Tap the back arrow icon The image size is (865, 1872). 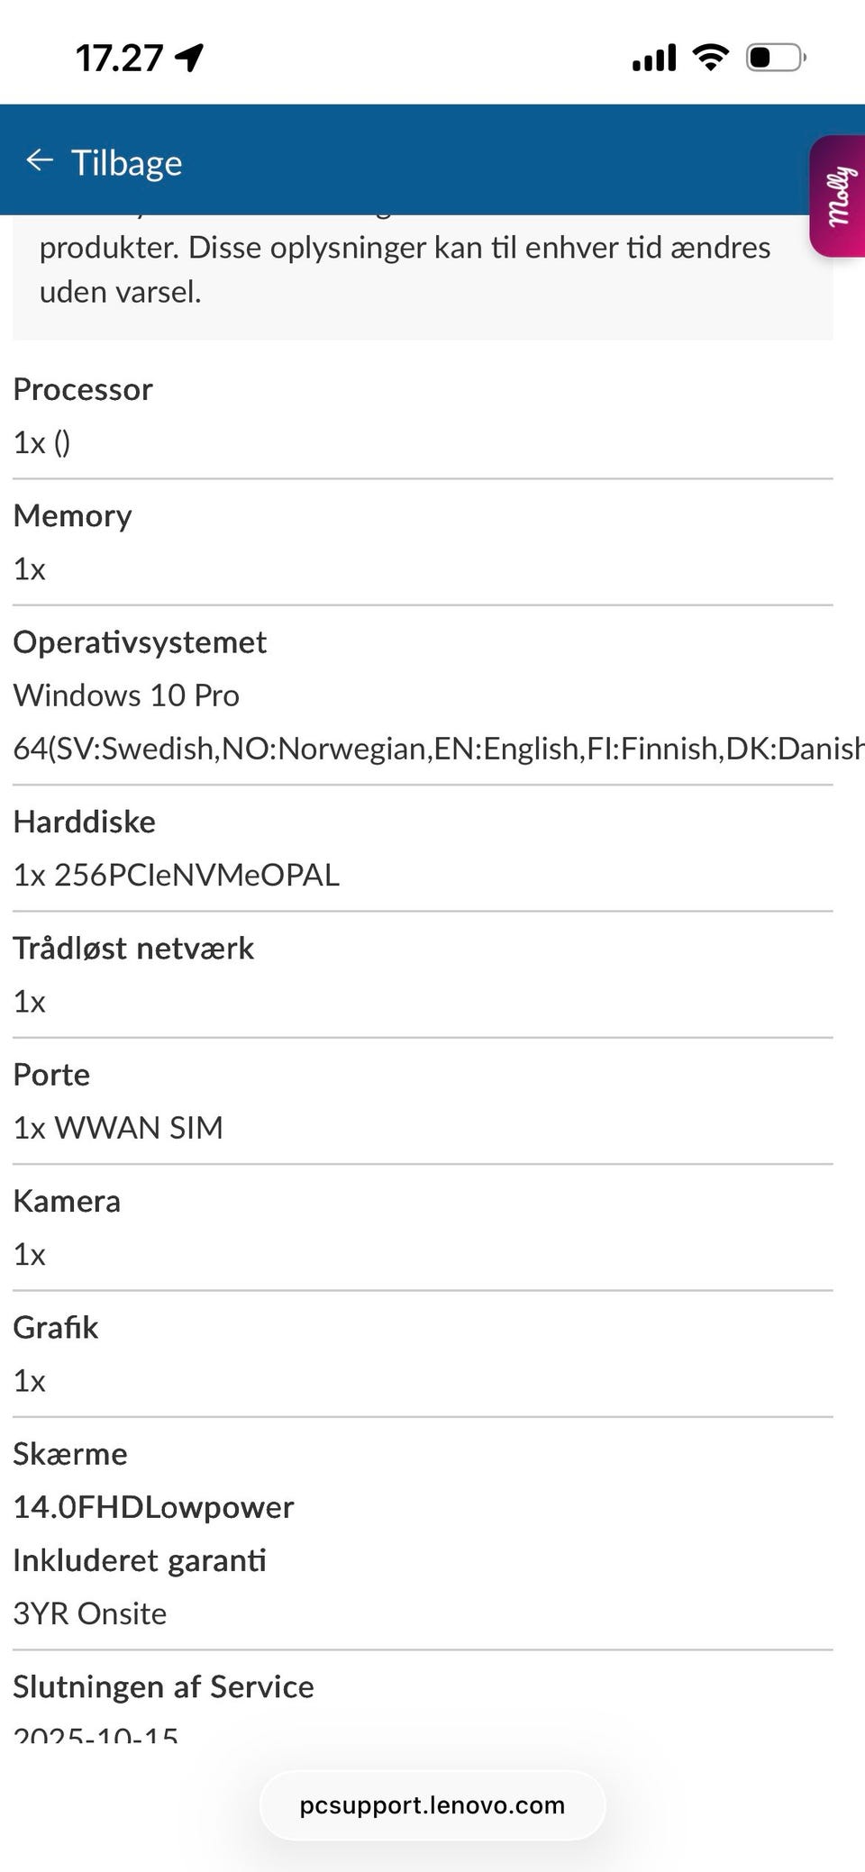click(40, 161)
